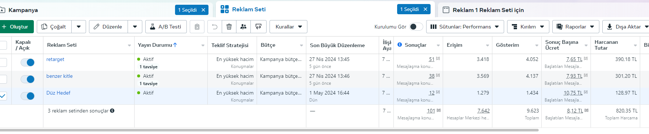Click the undo arrow icon
Viewport: 649px width, 134px height.
tap(215, 27)
